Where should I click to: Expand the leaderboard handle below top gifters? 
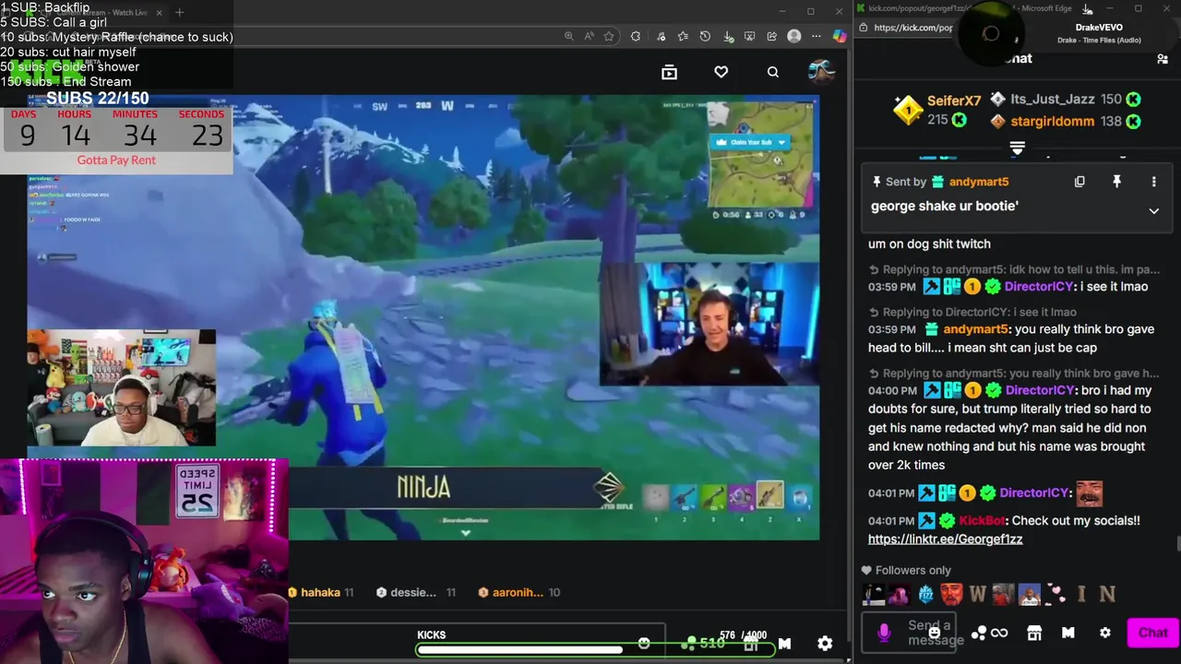pos(1017,148)
